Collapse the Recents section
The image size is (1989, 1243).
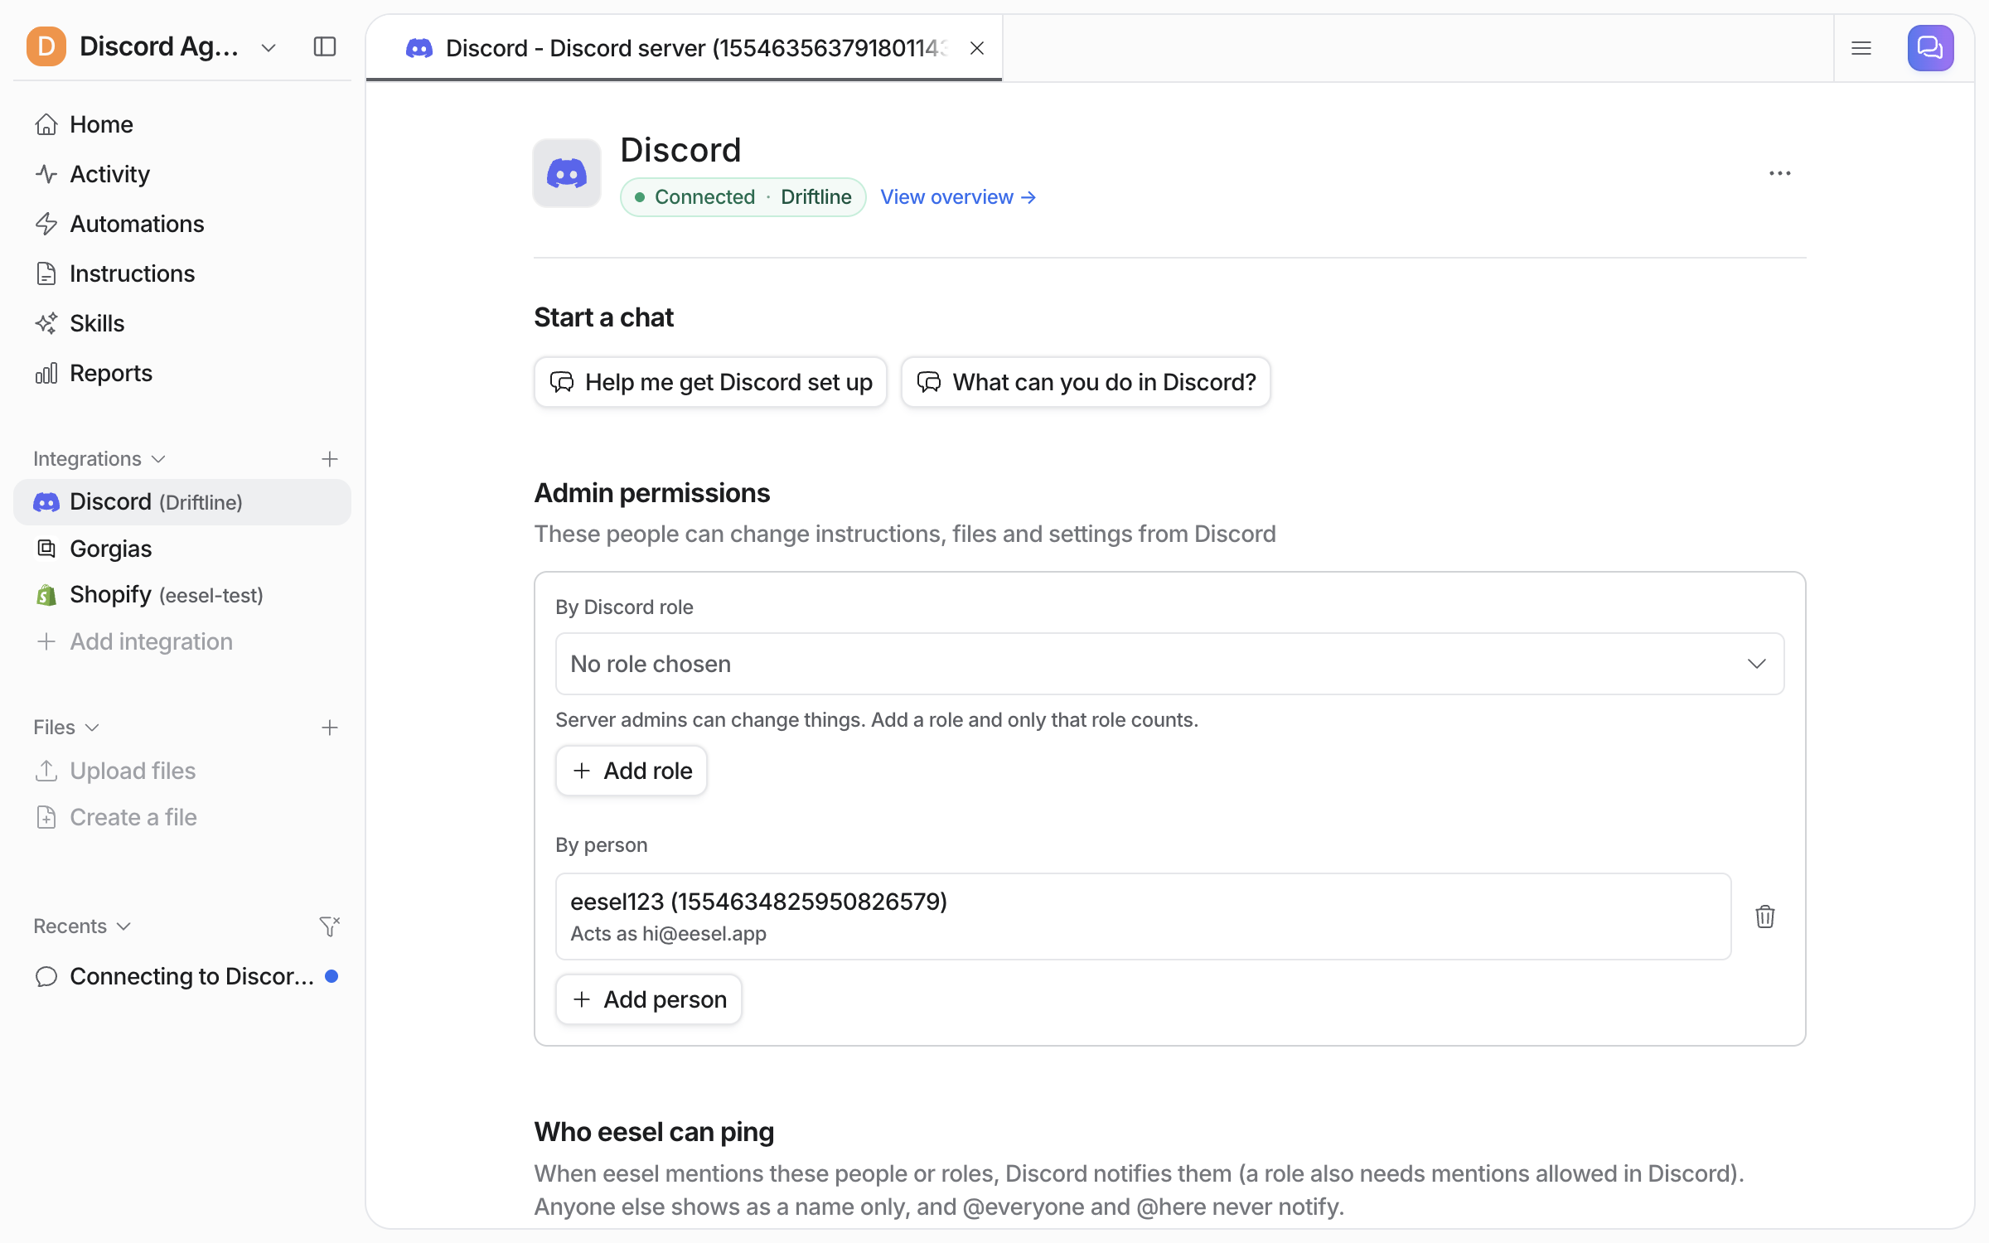82,926
